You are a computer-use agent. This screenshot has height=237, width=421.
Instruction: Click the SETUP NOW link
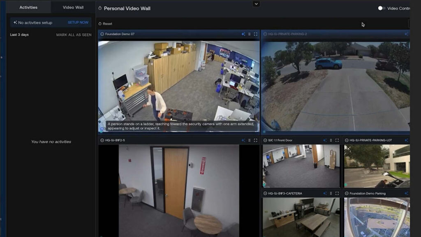pyautogui.click(x=78, y=23)
